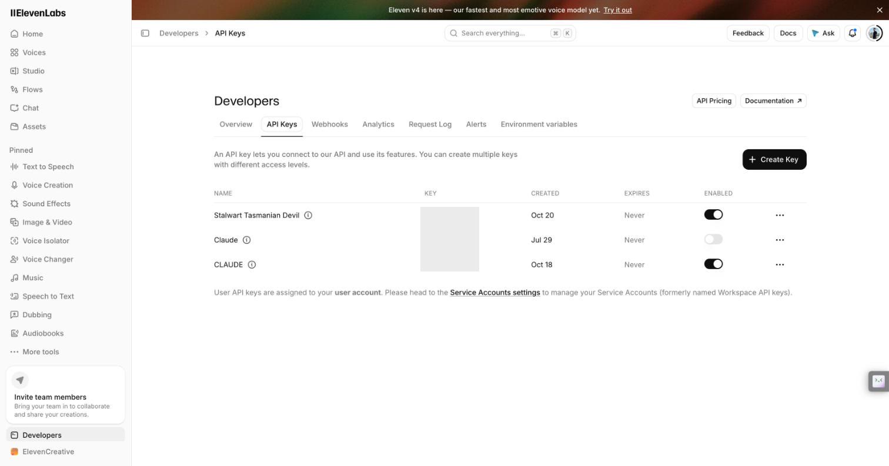Close the Eleven v4 announcement banner

coord(880,10)
